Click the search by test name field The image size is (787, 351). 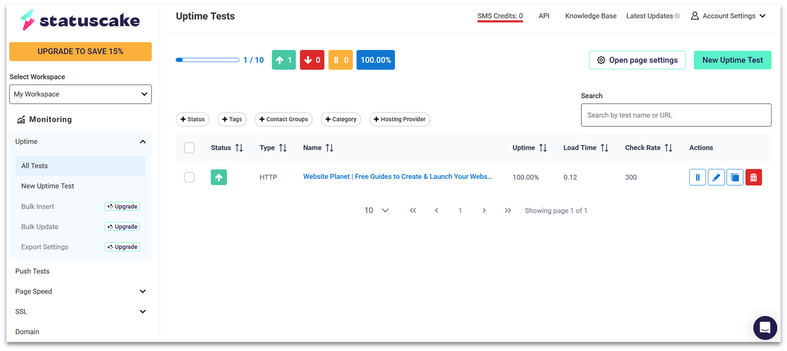[676, 115]
